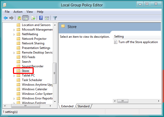Image resolution: width=164 pixels, height=117 pixels.
Task: Switch to the Standard tab
Action: 83,106
